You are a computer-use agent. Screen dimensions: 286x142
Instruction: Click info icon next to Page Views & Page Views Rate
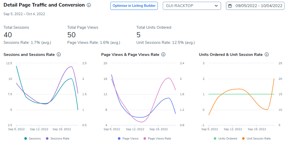tap(163, 54)
